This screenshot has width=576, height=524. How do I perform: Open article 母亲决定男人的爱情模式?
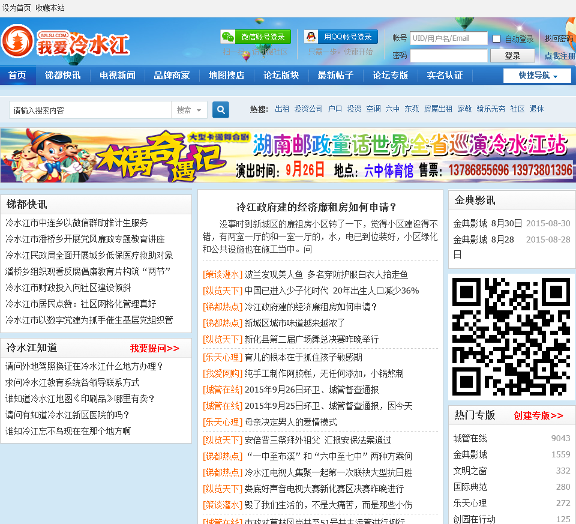tap(290, 421)
